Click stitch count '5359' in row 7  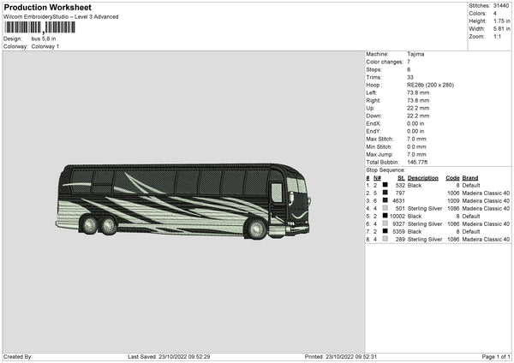[398, 232]
